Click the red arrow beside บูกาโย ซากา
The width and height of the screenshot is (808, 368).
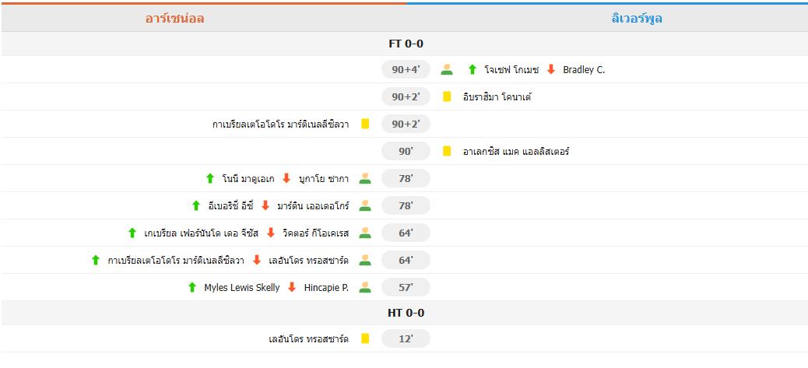(x=286, y=179)
